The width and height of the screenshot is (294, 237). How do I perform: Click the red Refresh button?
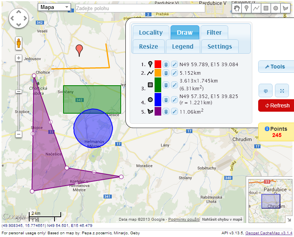pos(276,106)
